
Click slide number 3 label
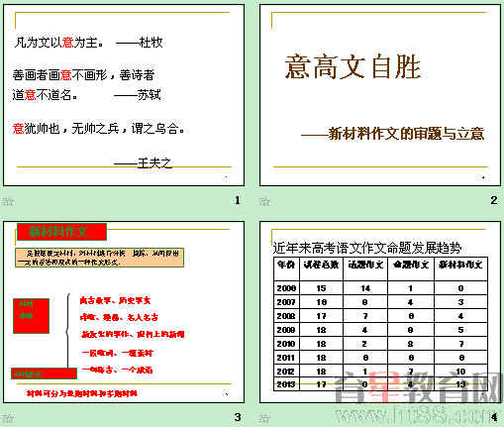[238, 417]
